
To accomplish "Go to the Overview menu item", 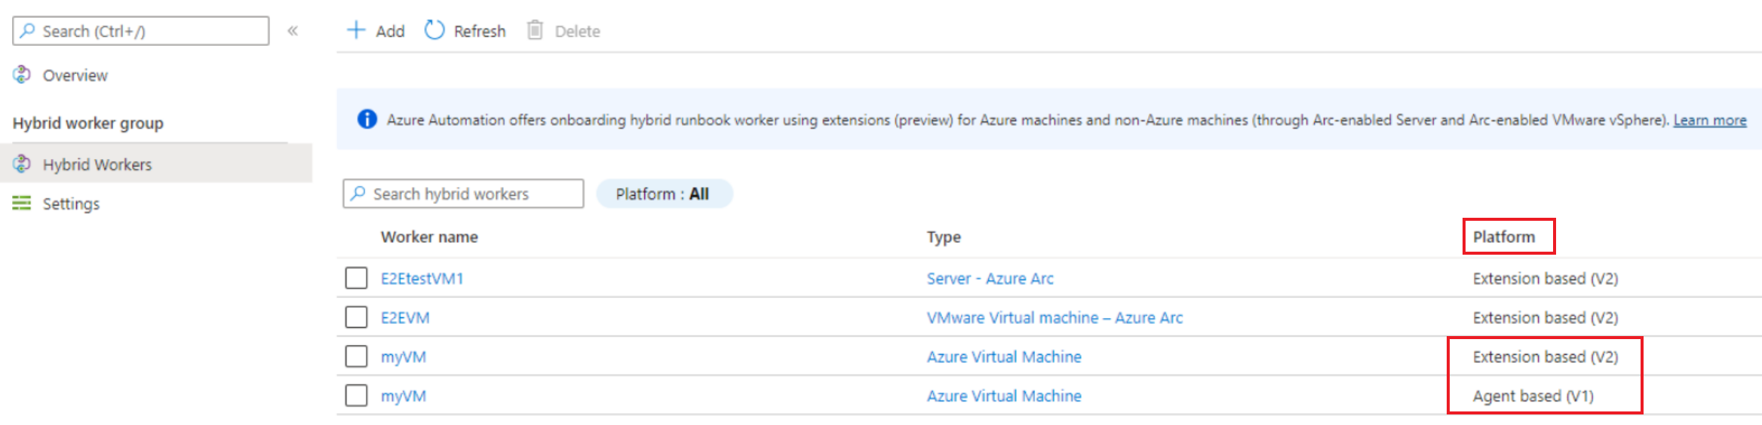I will point(75,75).
